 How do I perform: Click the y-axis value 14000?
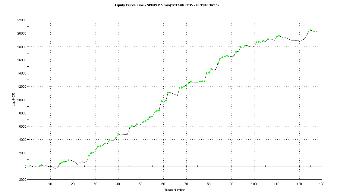(x=22, y=73)
